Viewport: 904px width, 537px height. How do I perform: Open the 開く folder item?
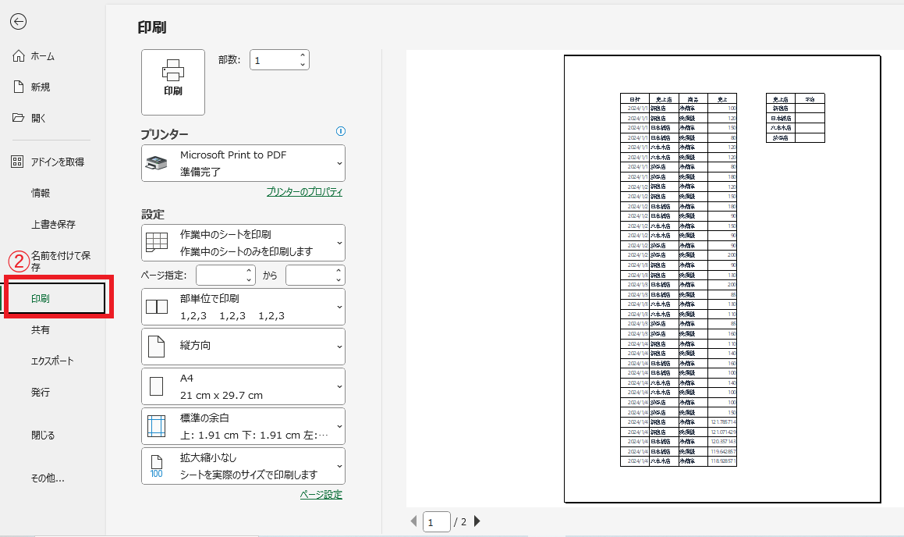(x=38, y=118)
